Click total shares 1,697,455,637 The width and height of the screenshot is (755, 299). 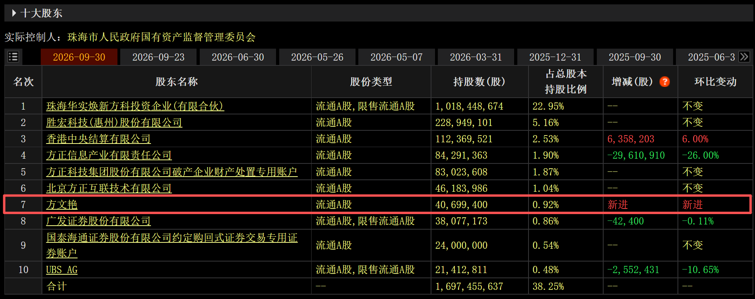469,287
